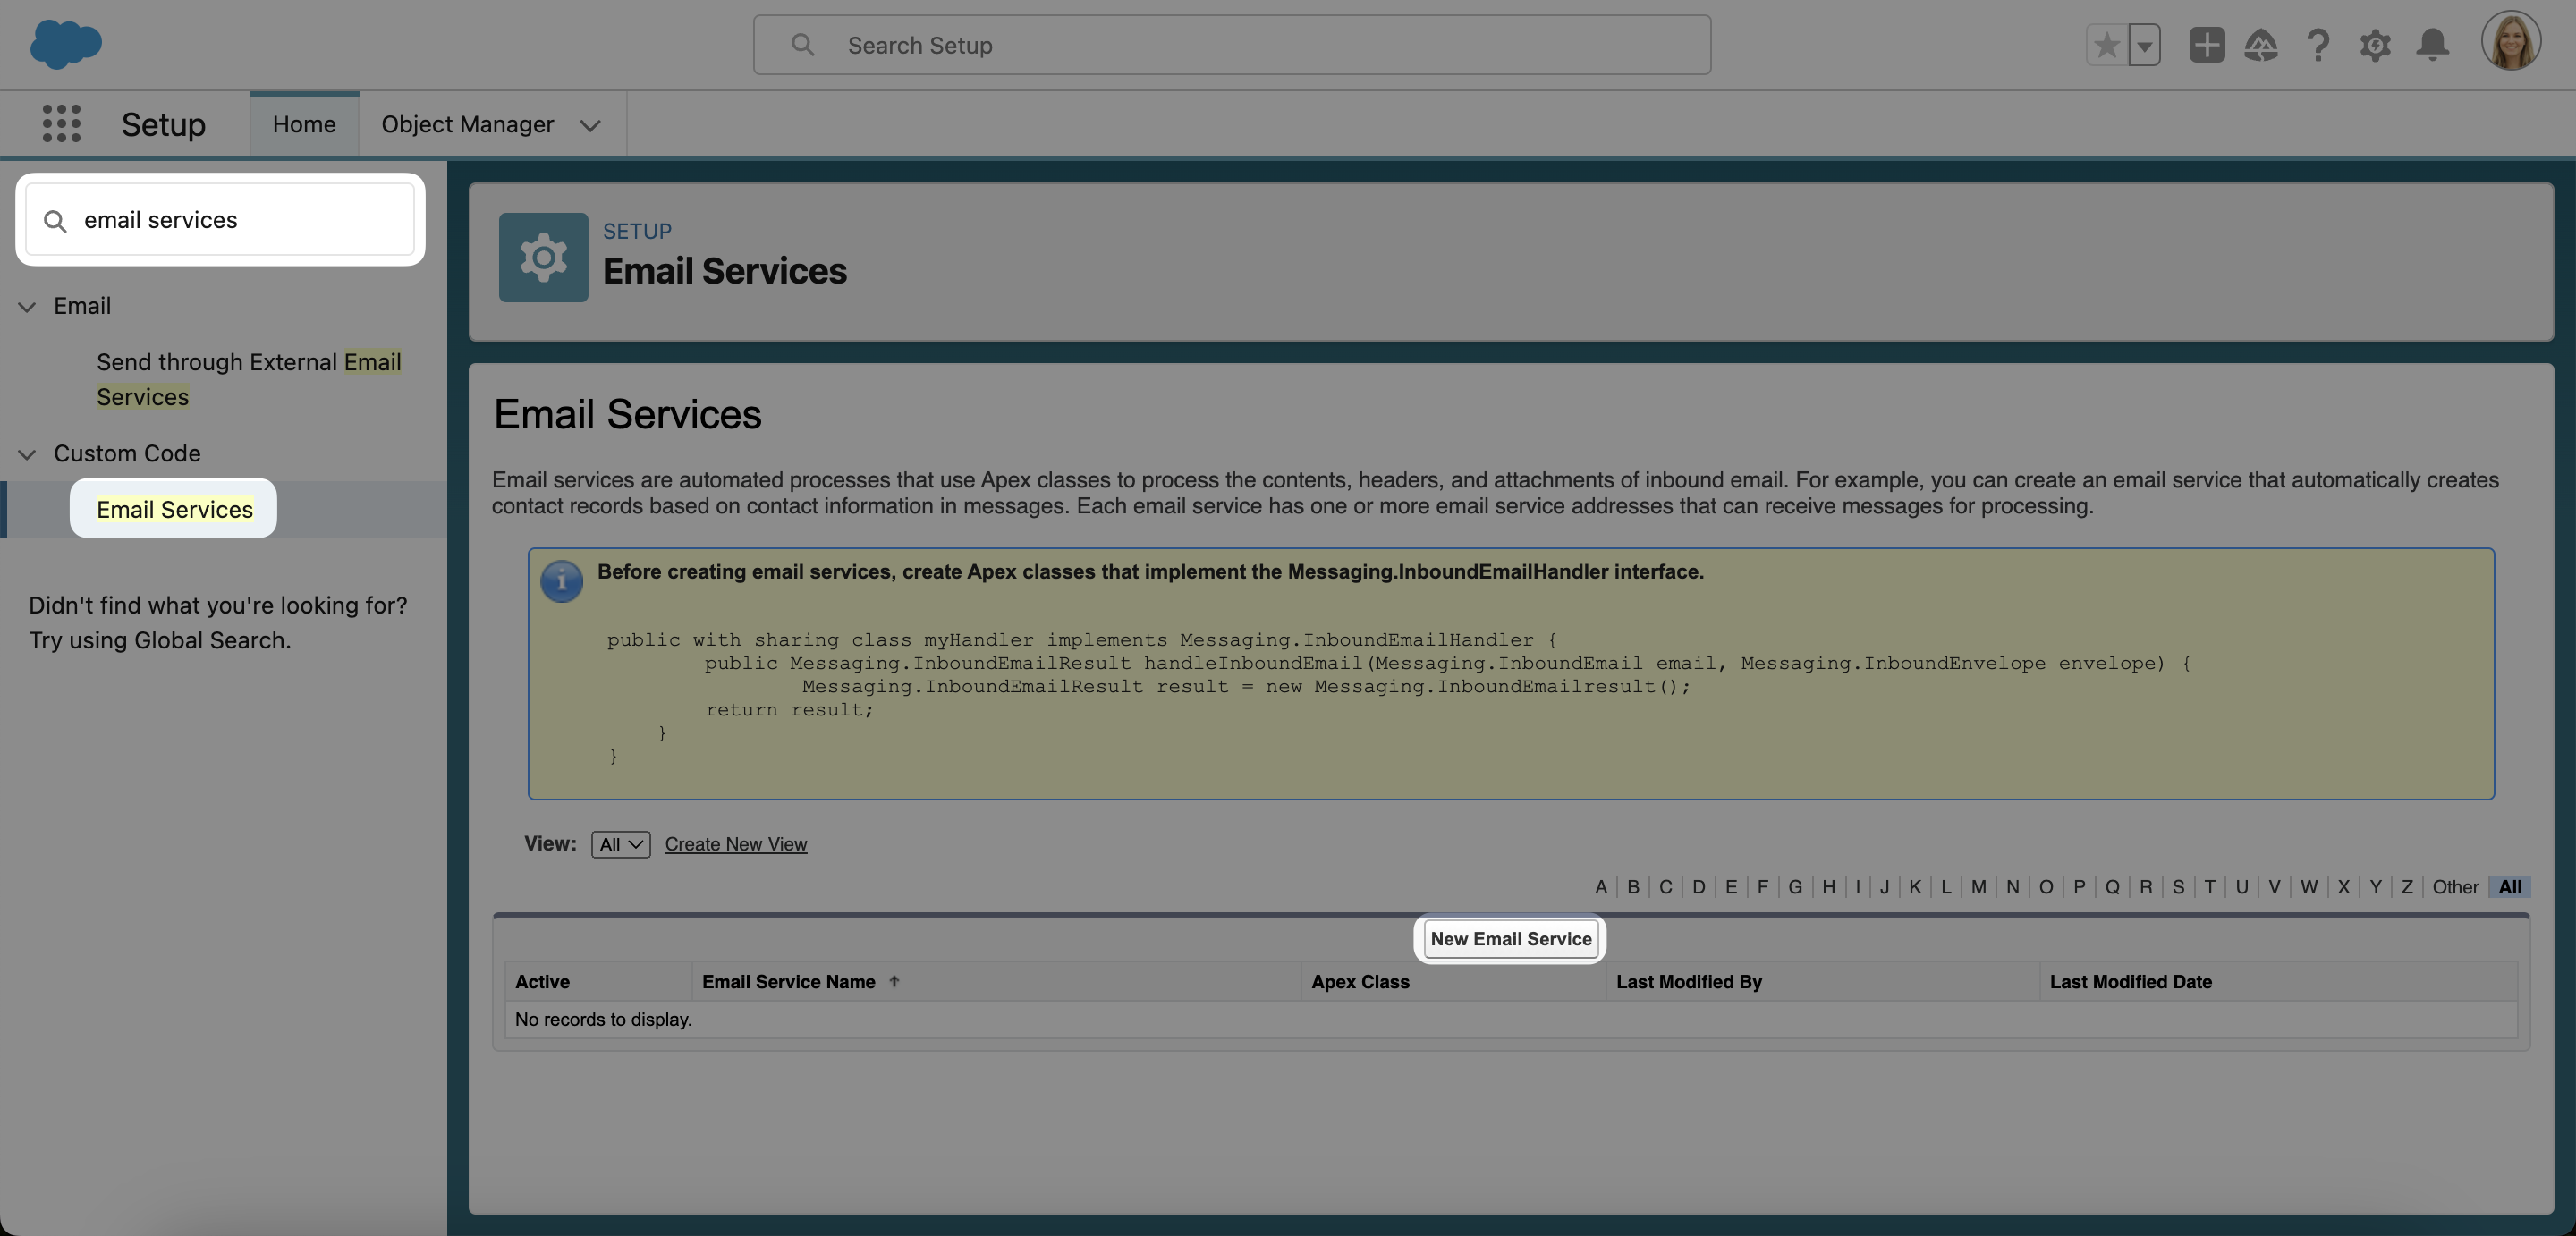Screen dimensions: 2576x1236
Task: Click the user profile avatar icon
Action: click(2511, 45)
